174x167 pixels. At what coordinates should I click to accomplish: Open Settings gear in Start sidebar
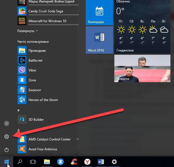[7, 137]
